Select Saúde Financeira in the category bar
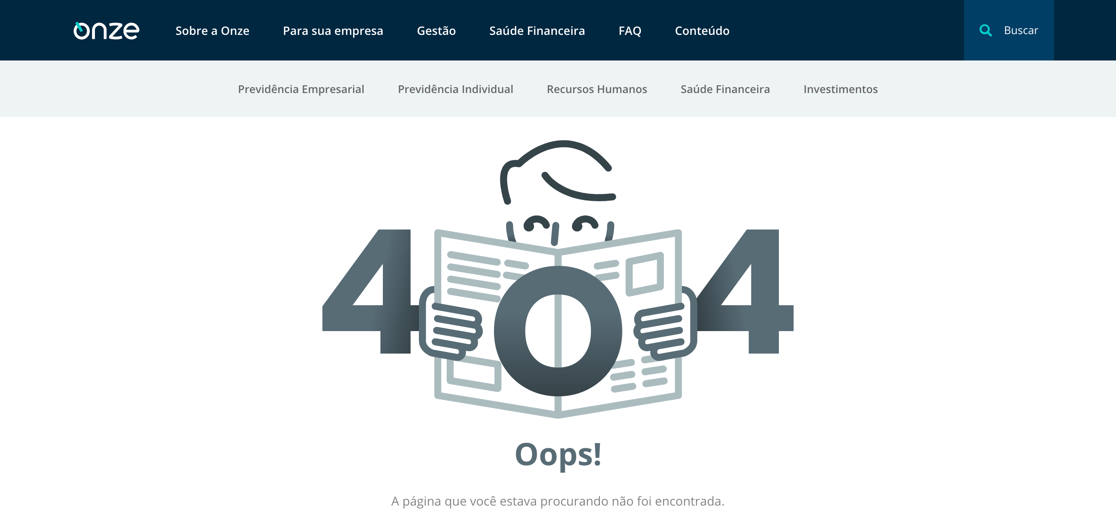The width and height of the screenshot is (1116, 523). 724,89
